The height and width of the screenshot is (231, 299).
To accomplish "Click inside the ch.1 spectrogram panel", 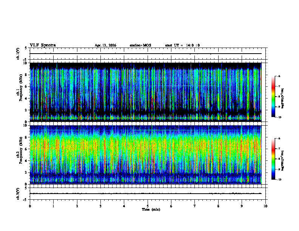I will tap(145, 92).
